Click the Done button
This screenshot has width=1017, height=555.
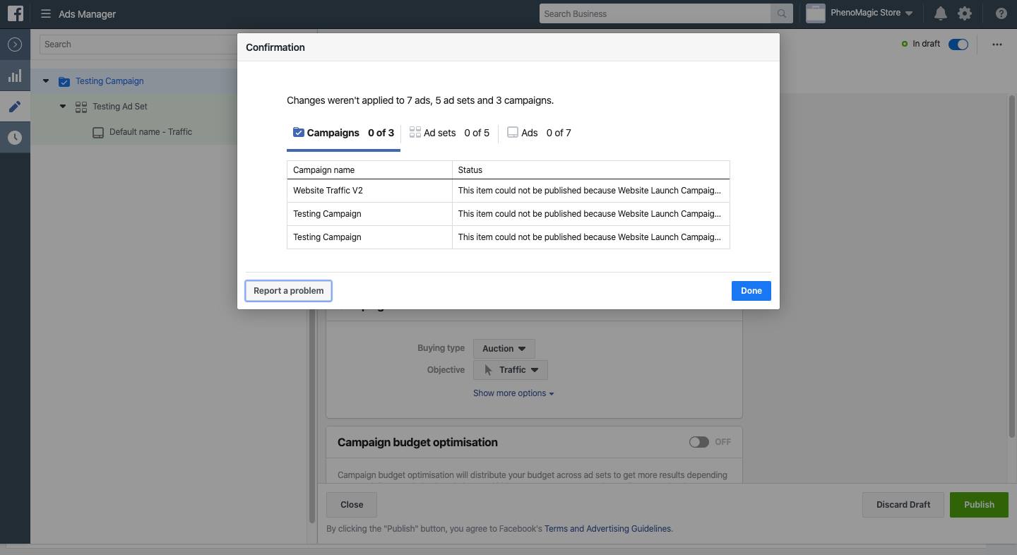(x=751, y=291)
